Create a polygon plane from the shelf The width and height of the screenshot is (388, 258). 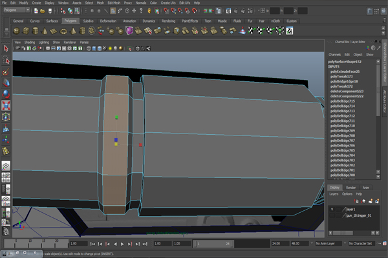(x=54, y=31)
